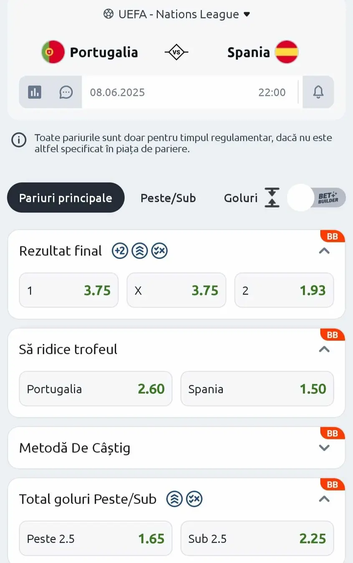Image resolution: width=353 pixels, height=563 pixels.
Task: Select the Goluri tab
Action: 241,198
